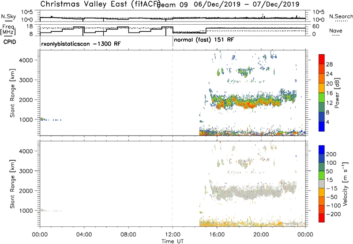This screenshot has height=244, width=353.
Task: Click the red top segment of Power colorbar
Action: [x=322, y=59]
